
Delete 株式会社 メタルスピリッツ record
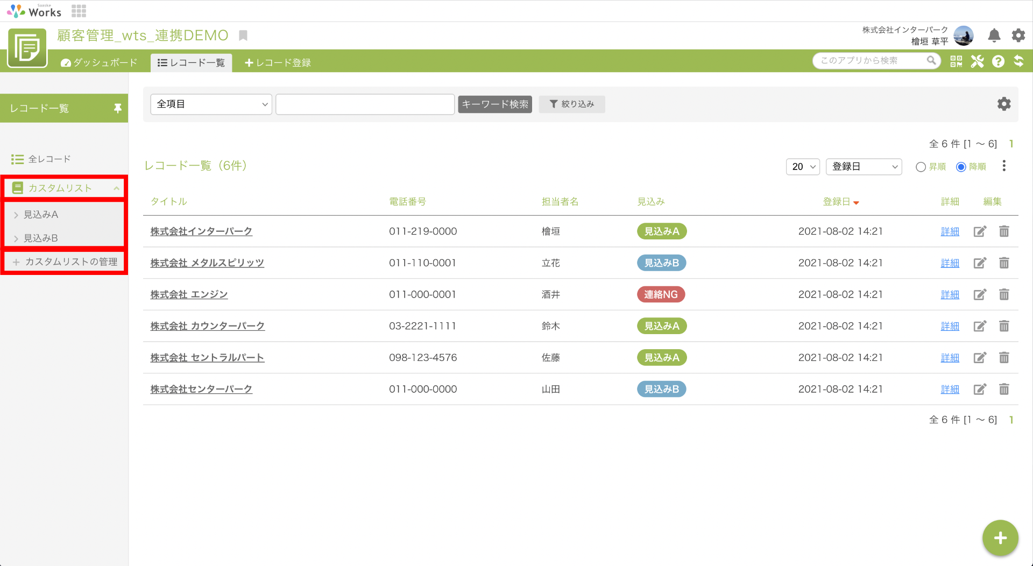[1004, 263]
